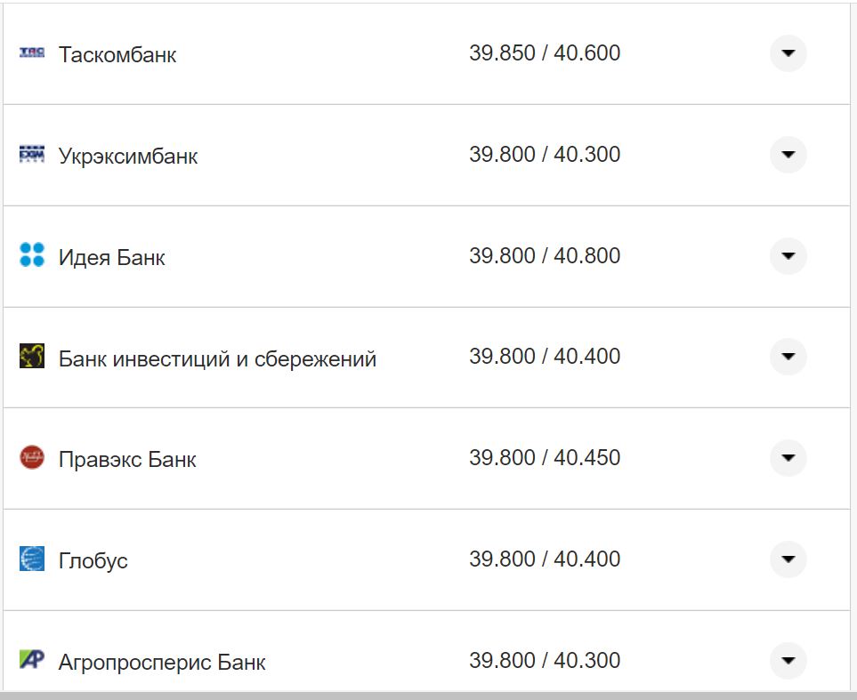Click the Идея Банк blue dots logo
857x700 pixels.
[x=32, y=256]
